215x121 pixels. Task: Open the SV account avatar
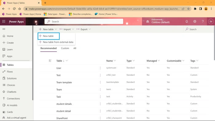coord(211,21)
